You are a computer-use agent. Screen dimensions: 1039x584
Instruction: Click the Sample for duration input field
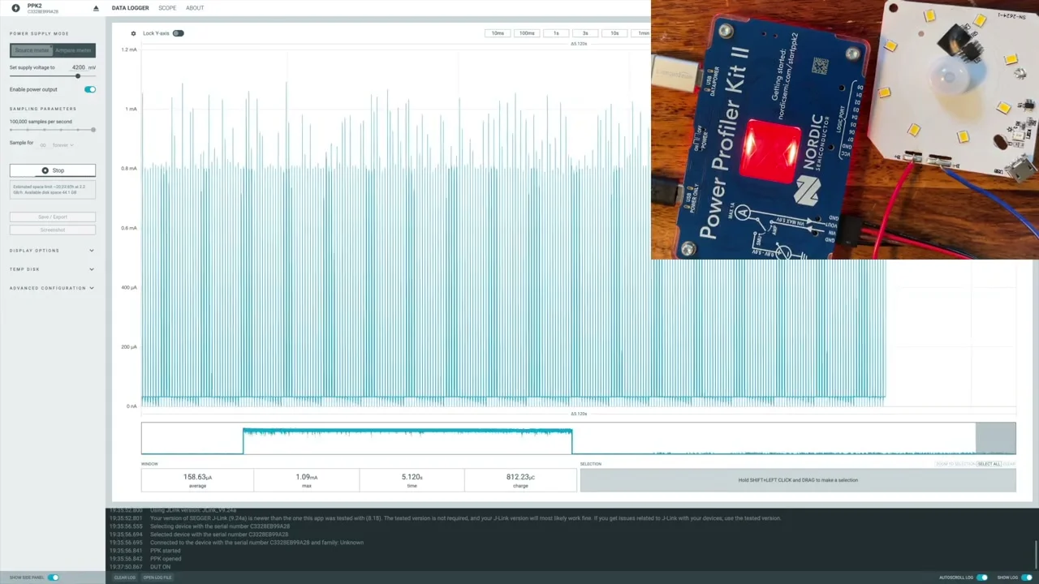pyautogui.click(x=43, y=145)
